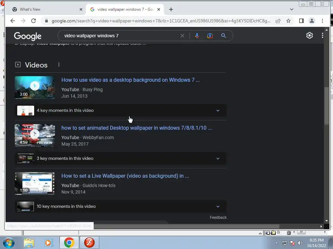Screen dimensions: 333x249
Task: Reload the Google search page
Action: point(33,21)
